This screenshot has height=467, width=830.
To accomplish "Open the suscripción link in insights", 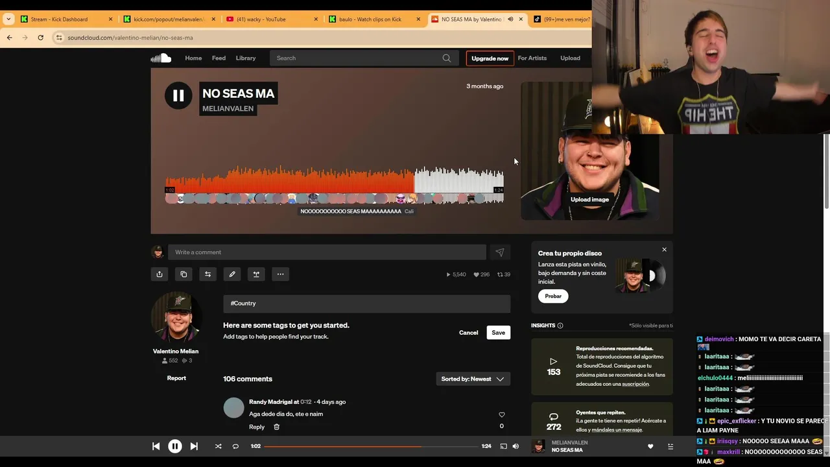I will click(x=635, y=384).
